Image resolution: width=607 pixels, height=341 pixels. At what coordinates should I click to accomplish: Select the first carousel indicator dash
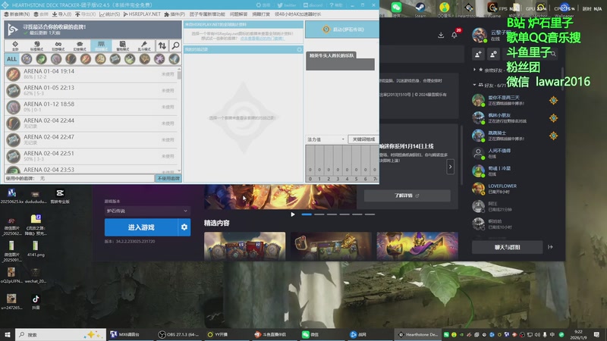tap(307, 214)
